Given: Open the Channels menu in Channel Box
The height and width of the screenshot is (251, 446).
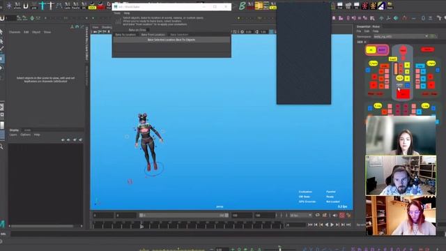Looking at the screenshot, I should click(15, 32).
